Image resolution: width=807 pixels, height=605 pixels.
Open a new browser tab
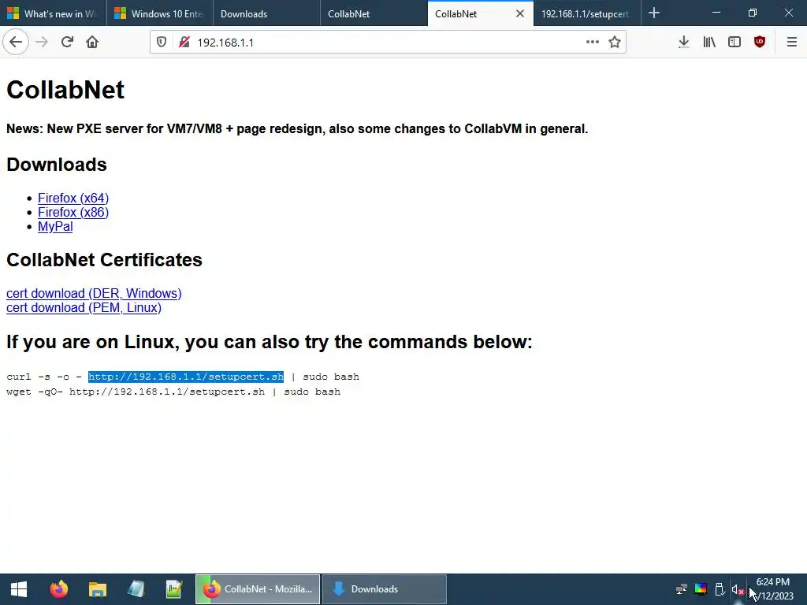[x=654, y=13]
